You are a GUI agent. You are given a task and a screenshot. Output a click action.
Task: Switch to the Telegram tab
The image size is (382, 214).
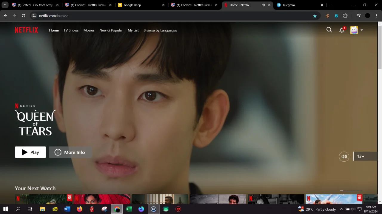(300, 5)
